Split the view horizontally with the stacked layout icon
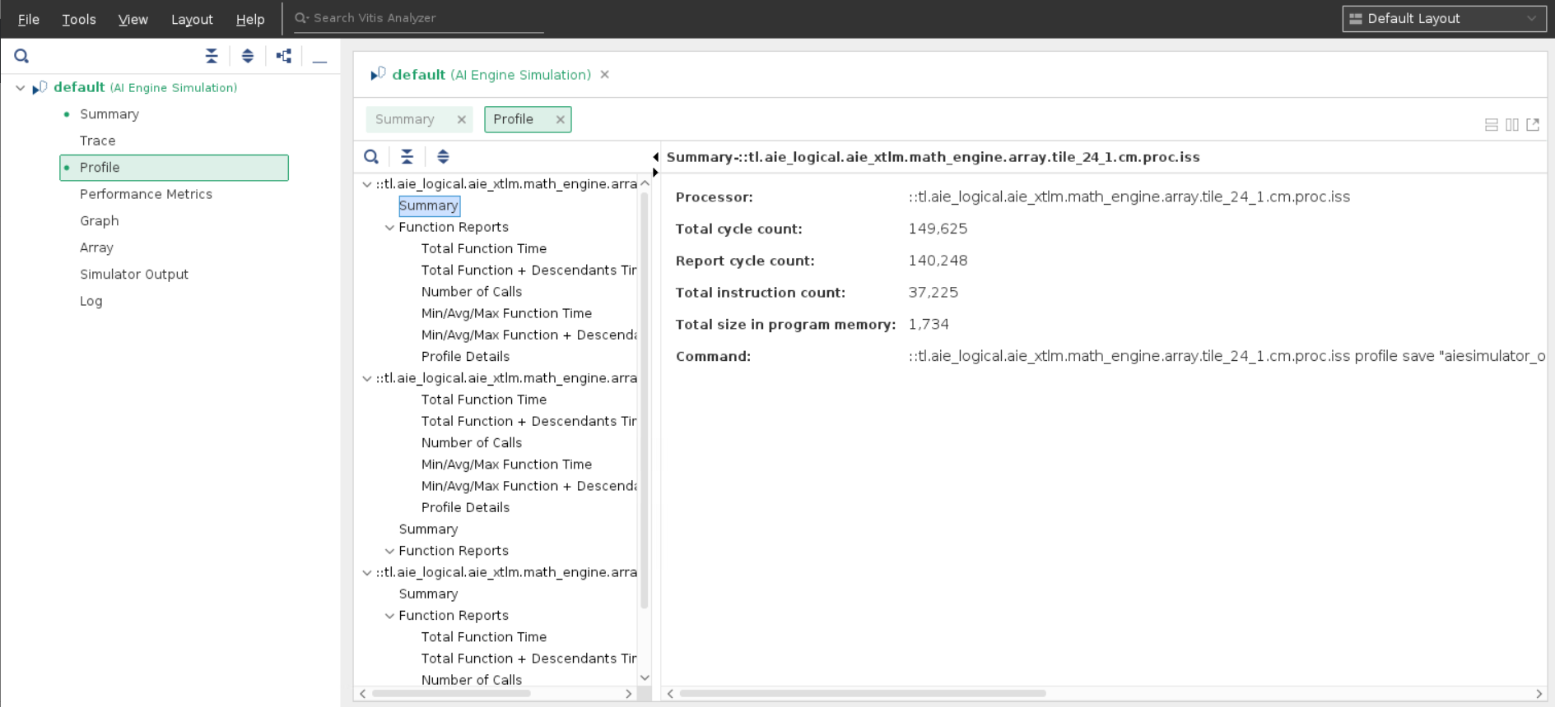Image resolution: width=1555 pixels, height=707 pixels. (x=1491, y=125)
